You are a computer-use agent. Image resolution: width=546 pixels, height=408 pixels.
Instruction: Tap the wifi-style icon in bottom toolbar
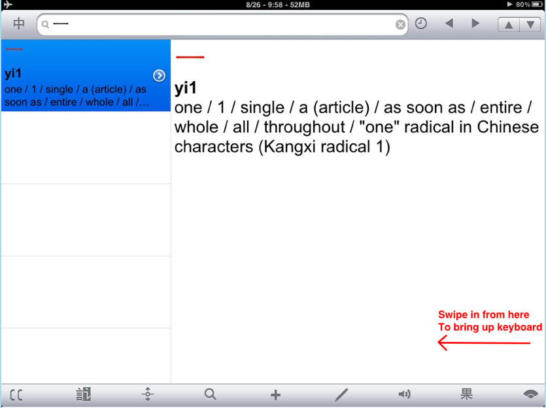click(530, 394)
